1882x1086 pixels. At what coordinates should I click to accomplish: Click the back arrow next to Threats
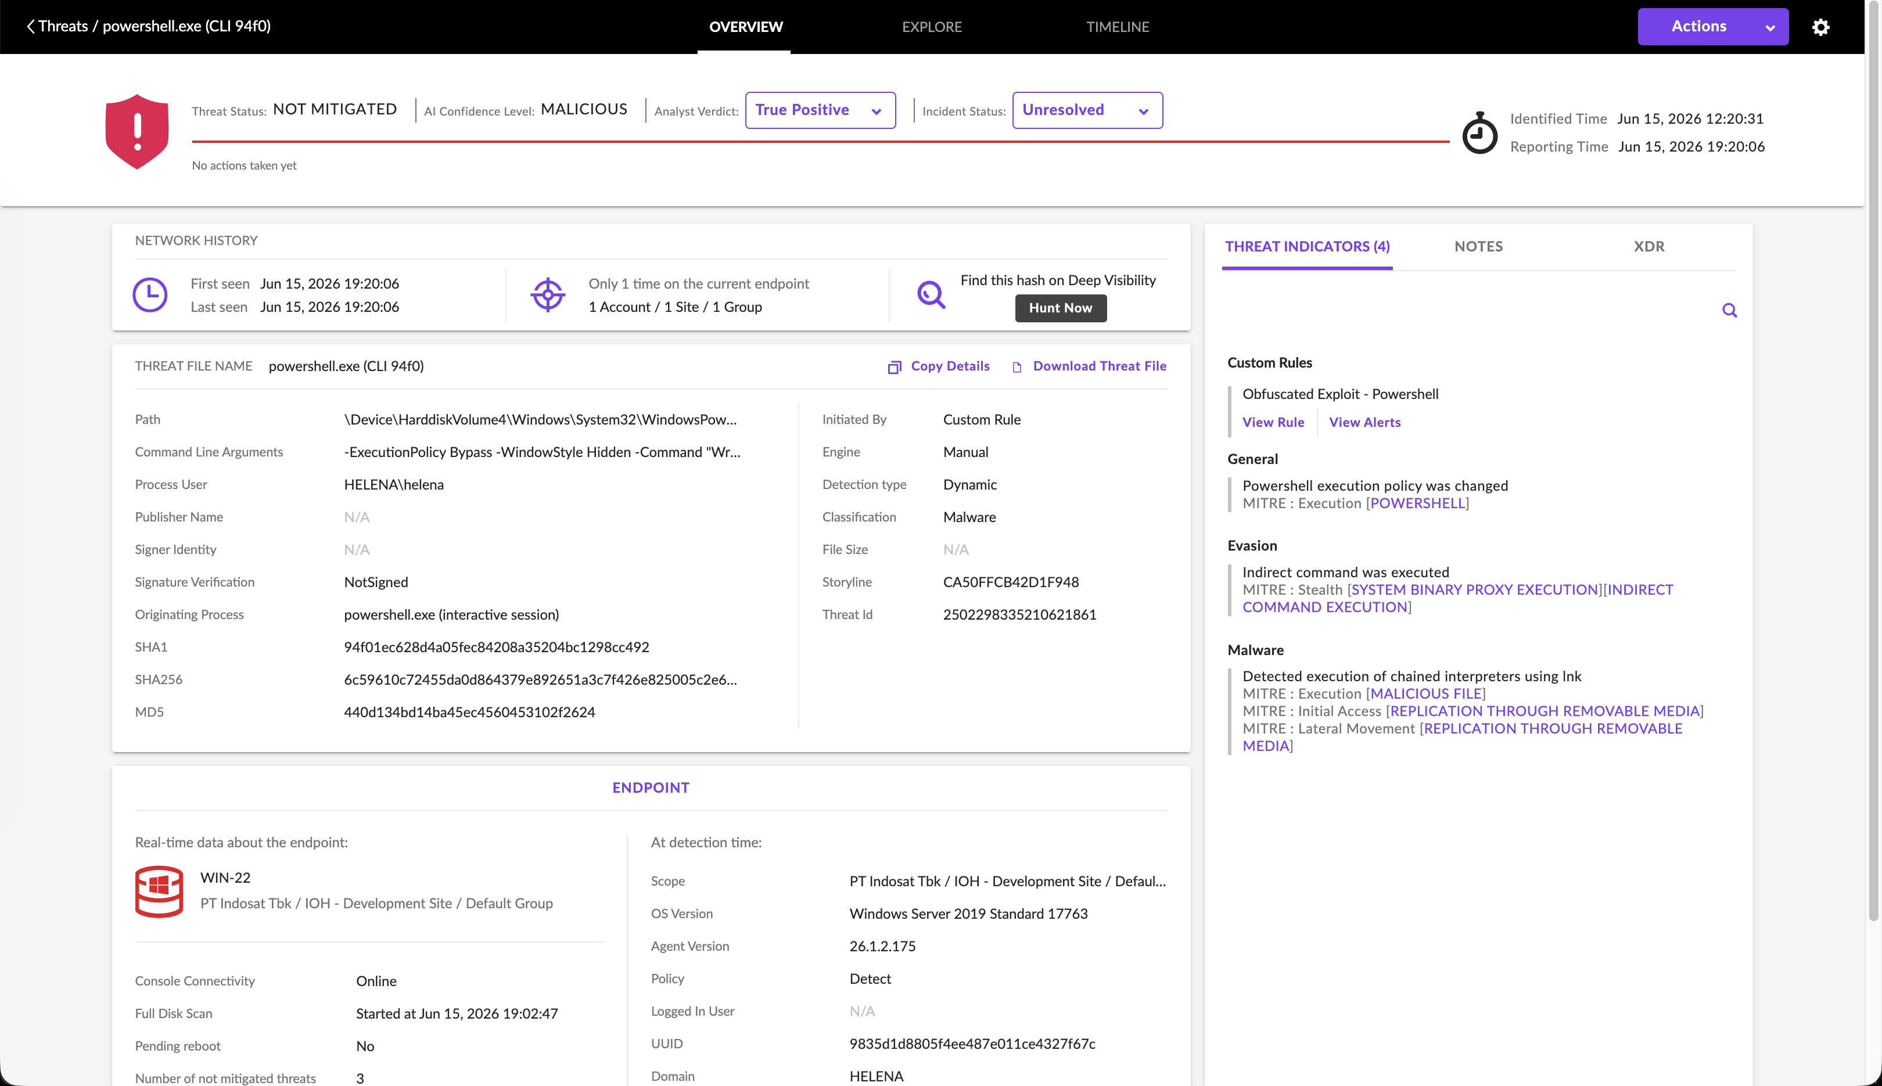coord(31,27)
